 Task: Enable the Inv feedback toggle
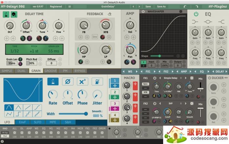click(95, 37)
